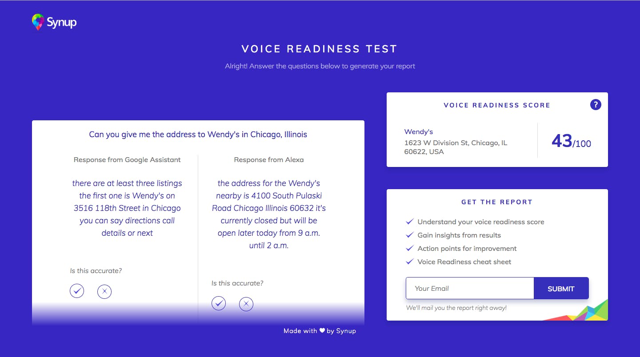Select the question about Wendy's address
The image size is (640, 357).
click(198, 134)
